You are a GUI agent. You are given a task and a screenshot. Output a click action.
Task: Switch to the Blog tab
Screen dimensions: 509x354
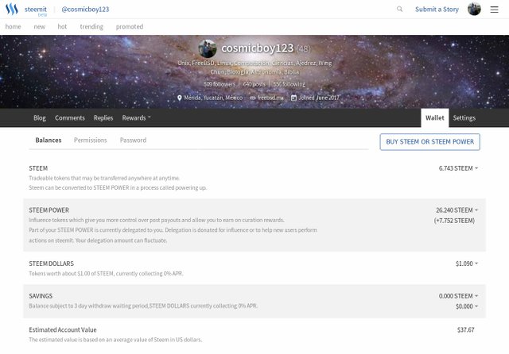click(x=40, y=118)
